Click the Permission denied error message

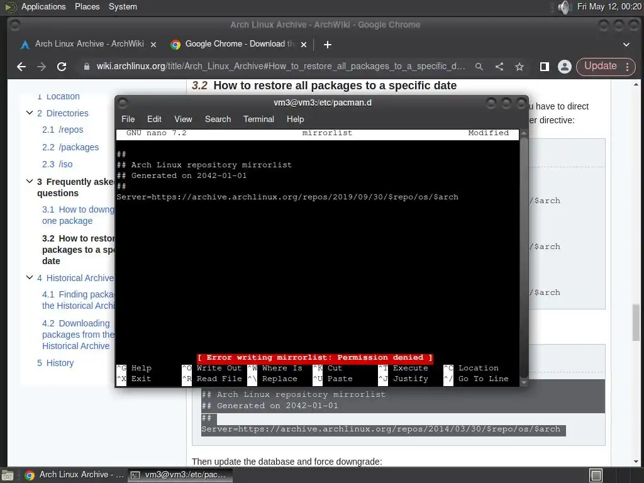(x=314, y=357)
